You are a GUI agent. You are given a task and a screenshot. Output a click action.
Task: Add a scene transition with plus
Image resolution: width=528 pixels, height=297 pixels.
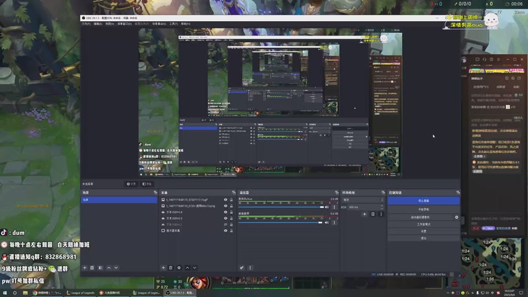tap(364, 214)
